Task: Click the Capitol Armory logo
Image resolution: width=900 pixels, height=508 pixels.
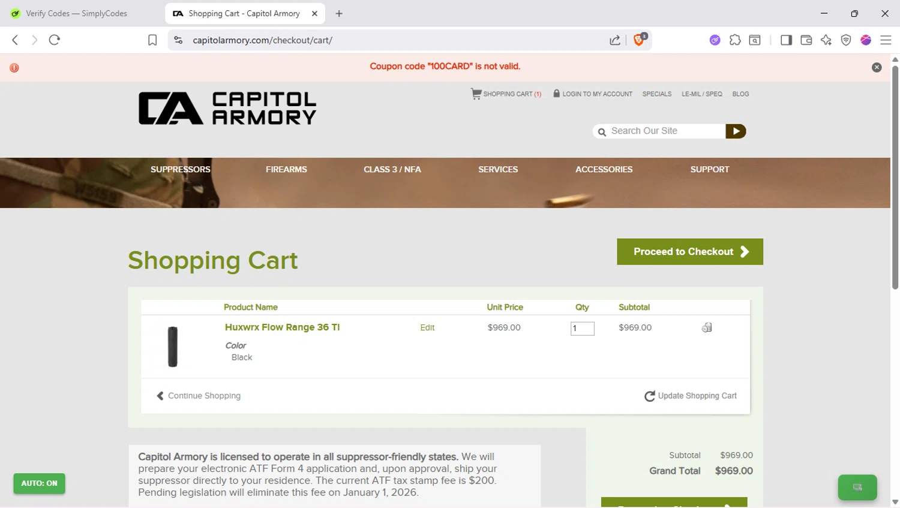Action: click(227, 108)
